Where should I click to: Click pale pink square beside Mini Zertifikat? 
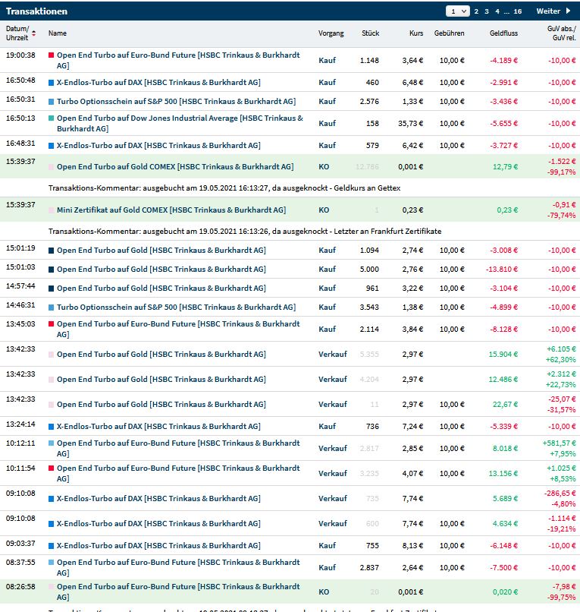(51, 210)
